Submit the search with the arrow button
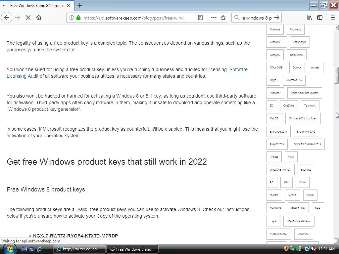 click(277, 18)
